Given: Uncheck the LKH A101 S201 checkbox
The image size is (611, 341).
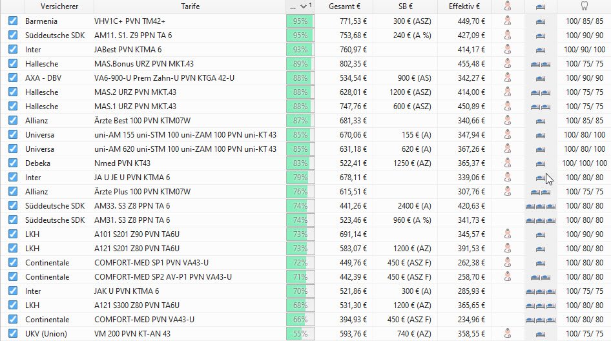Looking at the screenshot, I should pos(13,234).
